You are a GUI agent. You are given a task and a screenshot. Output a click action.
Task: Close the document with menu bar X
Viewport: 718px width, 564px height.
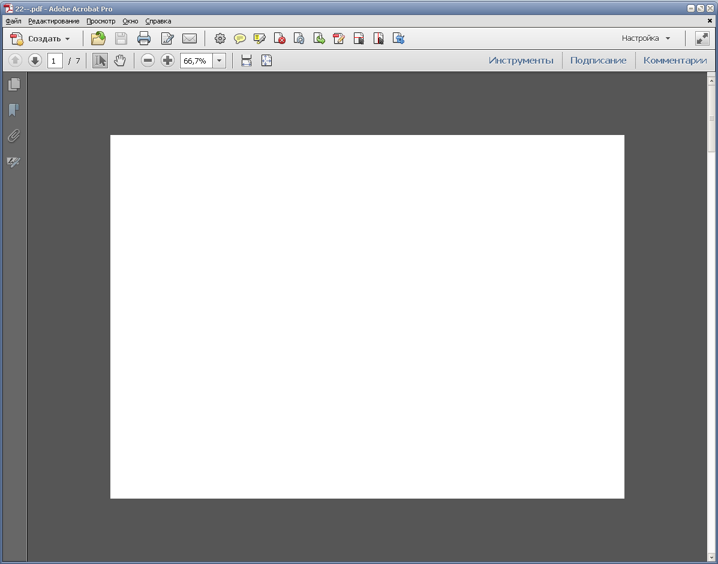tap(710, 21)
